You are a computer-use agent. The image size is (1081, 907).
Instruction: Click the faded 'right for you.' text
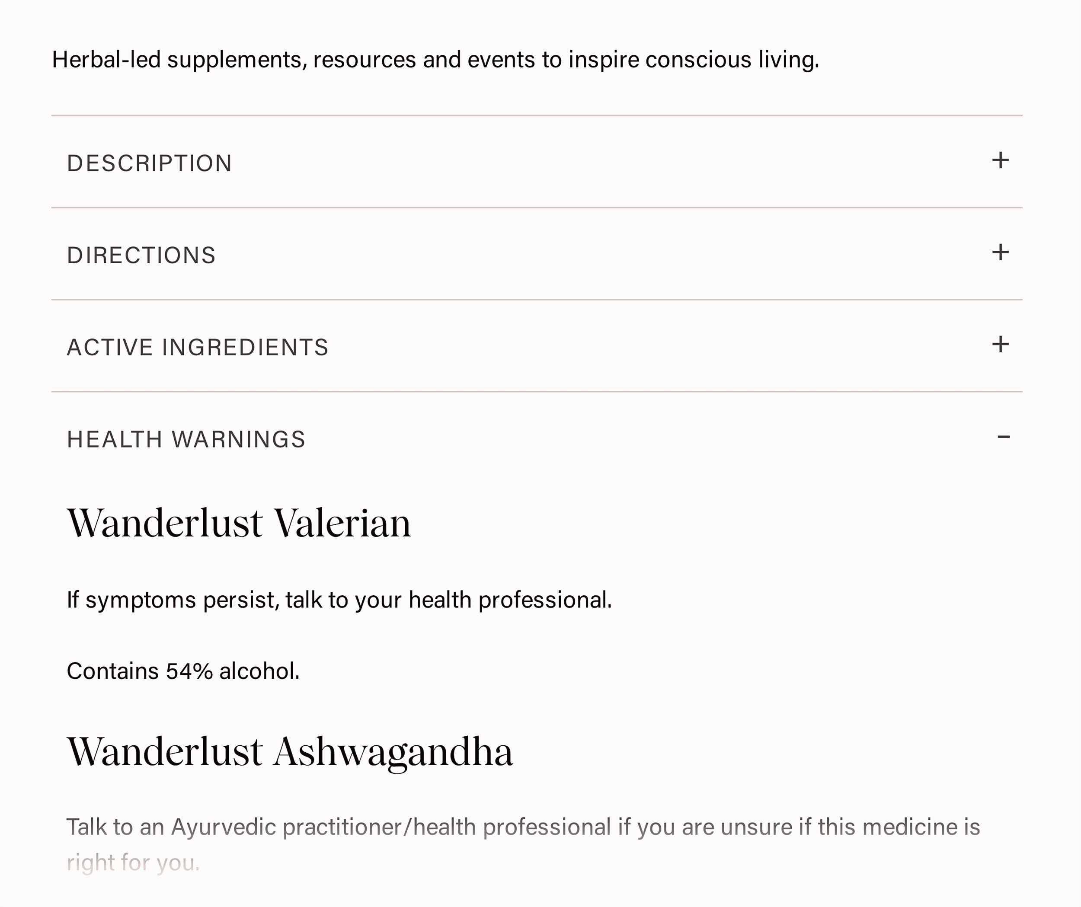(133, 863)
